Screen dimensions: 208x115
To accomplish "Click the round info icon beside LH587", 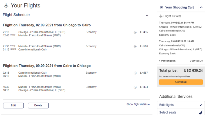I will click(135, 73).
